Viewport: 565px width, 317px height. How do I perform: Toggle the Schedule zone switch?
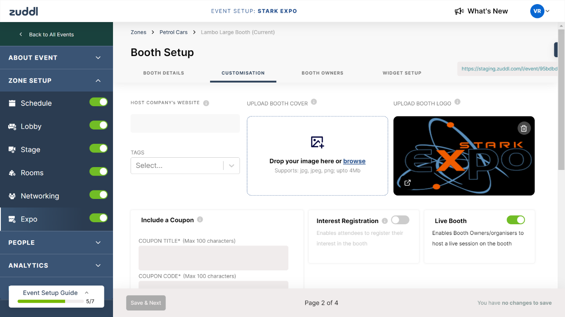point(99,102)
